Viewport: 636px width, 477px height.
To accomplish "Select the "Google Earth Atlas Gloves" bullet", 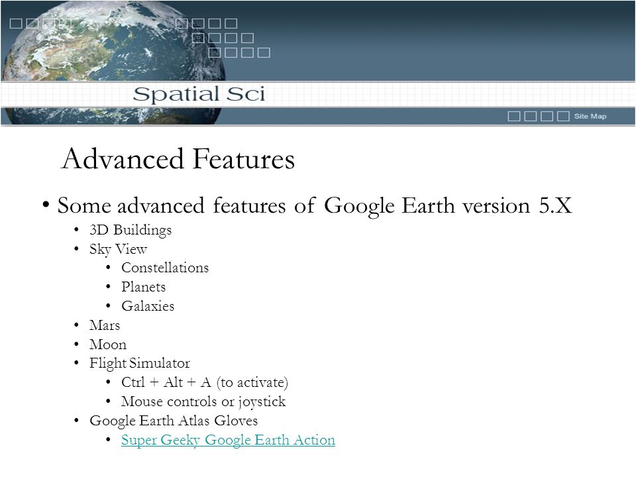I will (x=174, y=421).
